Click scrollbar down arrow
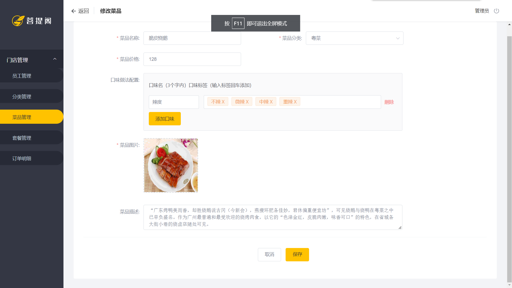 [509, 285]
